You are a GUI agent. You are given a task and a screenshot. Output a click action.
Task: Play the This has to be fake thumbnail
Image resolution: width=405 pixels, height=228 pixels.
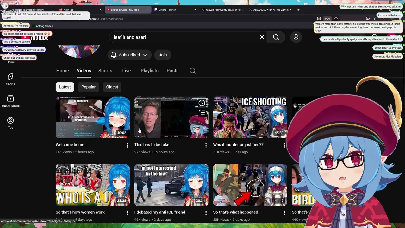[x=171, y=117]
